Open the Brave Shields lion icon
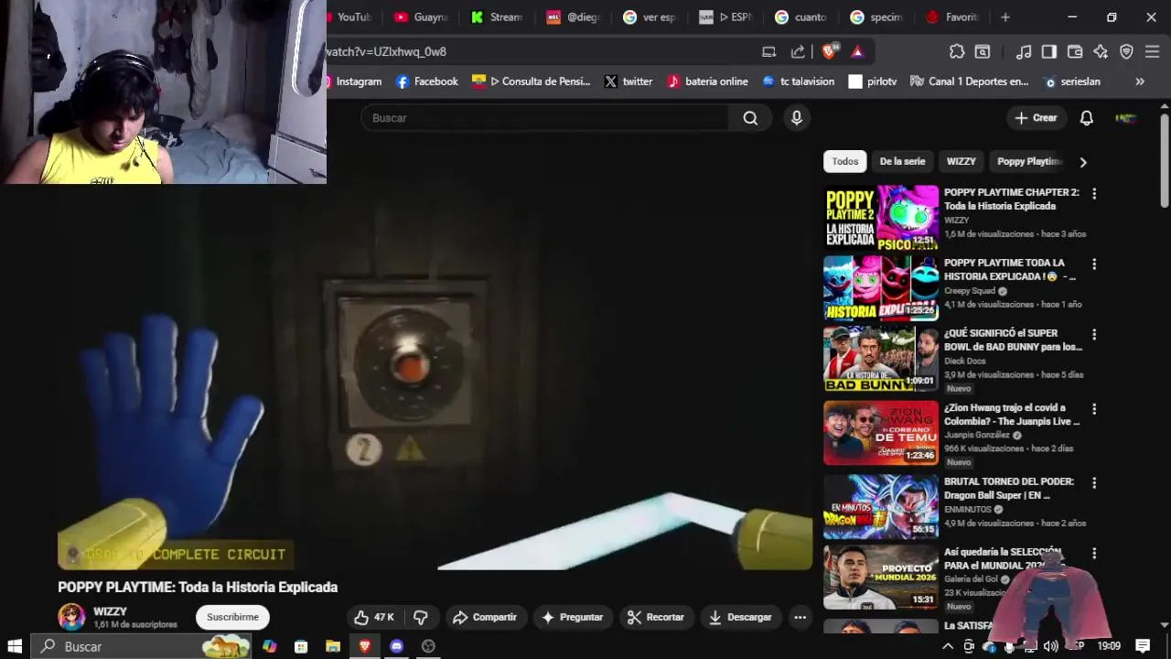This screenshot has height=659, width=1171. click(x=829, y=52)
